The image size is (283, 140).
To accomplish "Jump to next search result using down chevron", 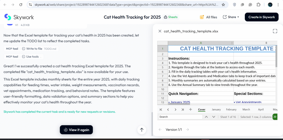I will pyautogui.click(x=214, y=117).
